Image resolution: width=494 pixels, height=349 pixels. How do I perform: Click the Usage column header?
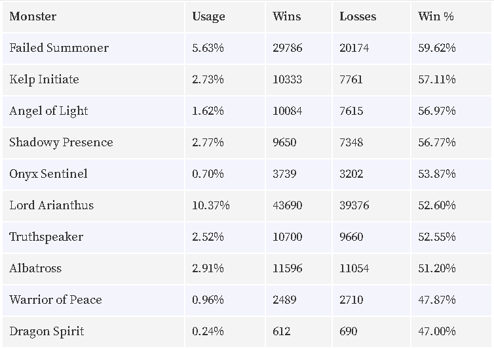208,16
